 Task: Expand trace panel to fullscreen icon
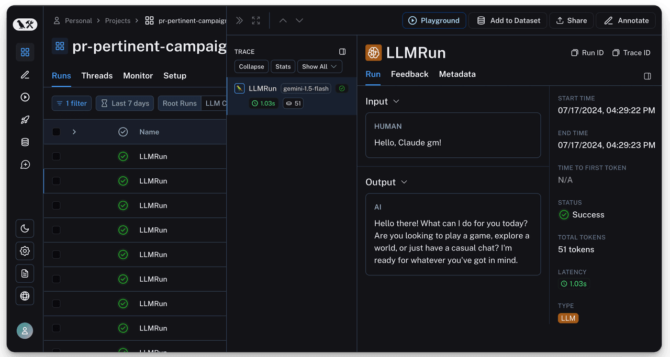(256, 20)
